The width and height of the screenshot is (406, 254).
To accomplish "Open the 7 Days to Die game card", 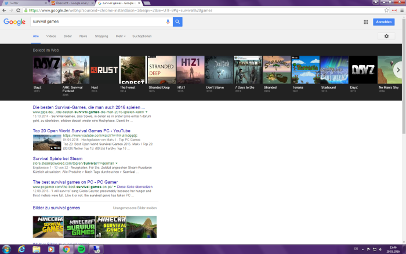I will tap(248, 74).
